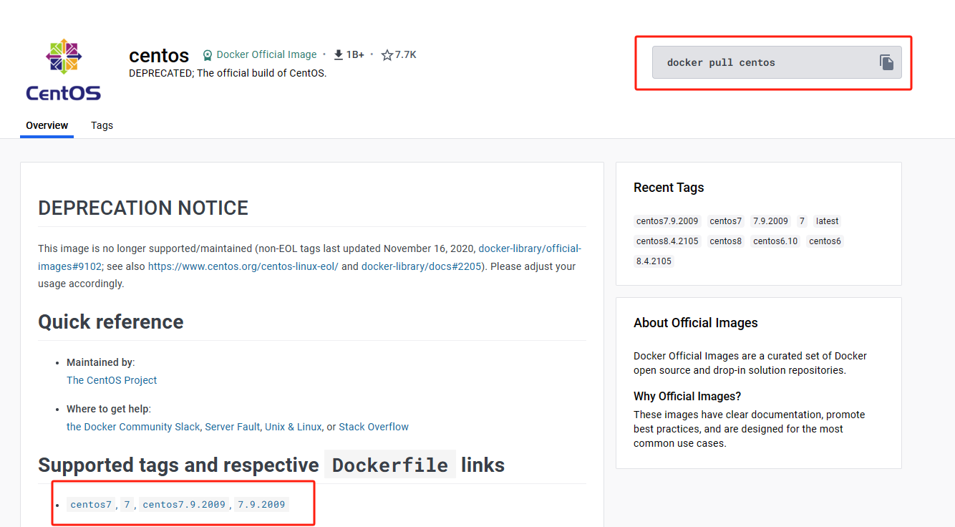The width and height of the screenshot is (955, 527).
Task: Click the centos7.9.2009 Dockerfile tag link
Action: (x=184, y=504)
